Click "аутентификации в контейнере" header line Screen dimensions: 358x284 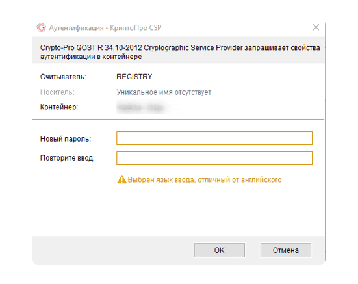pos(91,57)
